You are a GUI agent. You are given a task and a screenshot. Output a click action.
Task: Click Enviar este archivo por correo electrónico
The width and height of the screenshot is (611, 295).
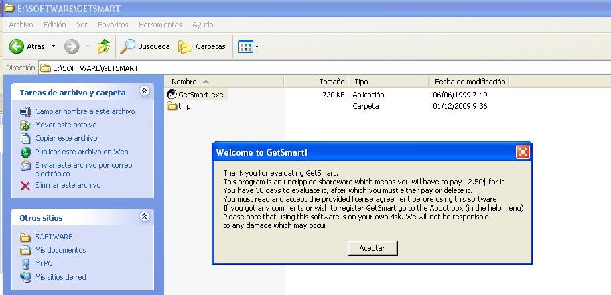pos(84,170)
